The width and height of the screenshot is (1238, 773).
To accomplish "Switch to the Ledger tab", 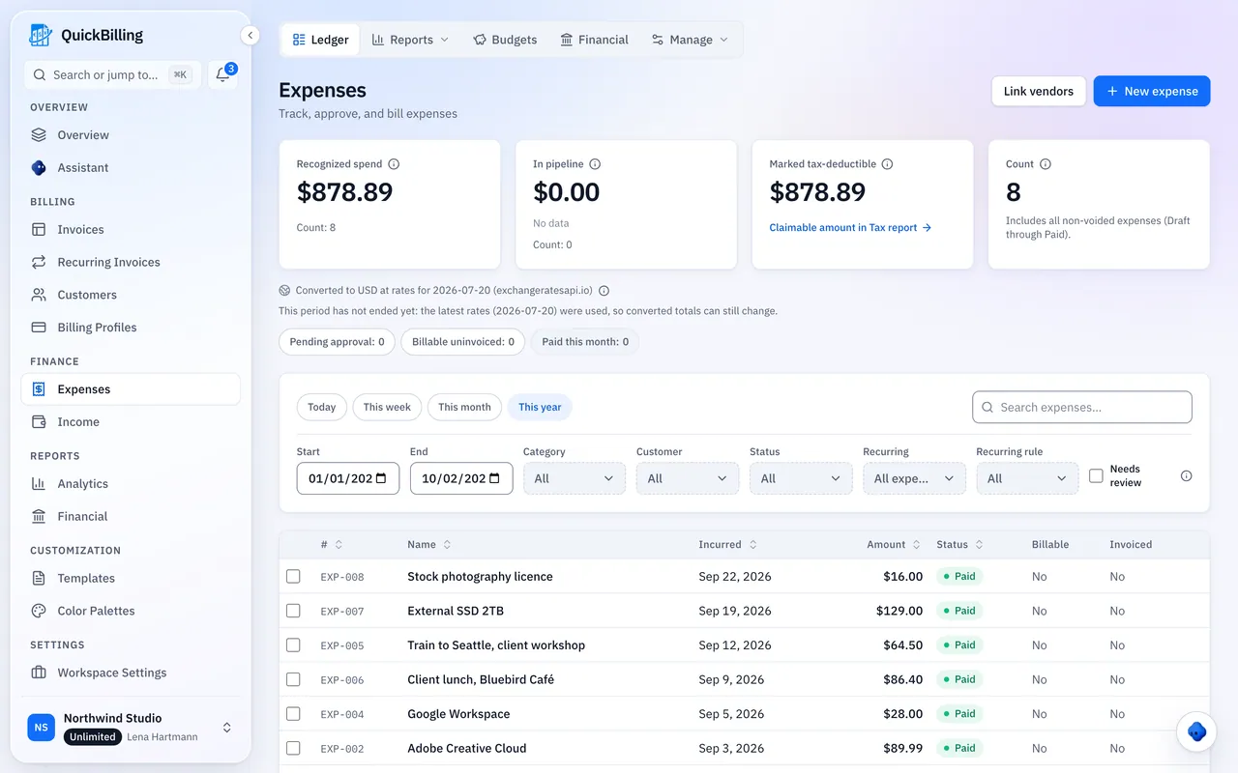I will tap(320, 40).
